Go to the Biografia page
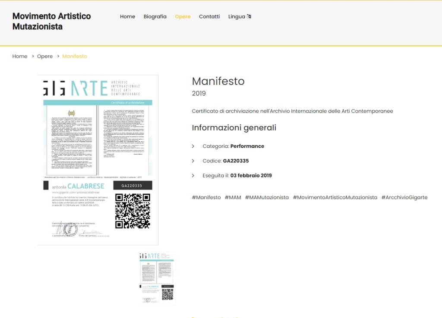The image size is (442, 318). (x=155, y=17)
